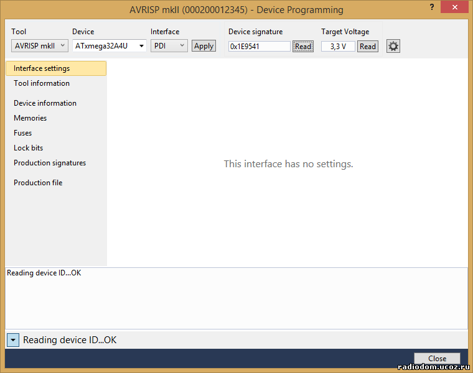473x373 pixels.
Task: Click the log line 'Reading device ID...OK'
Action: 44,273
